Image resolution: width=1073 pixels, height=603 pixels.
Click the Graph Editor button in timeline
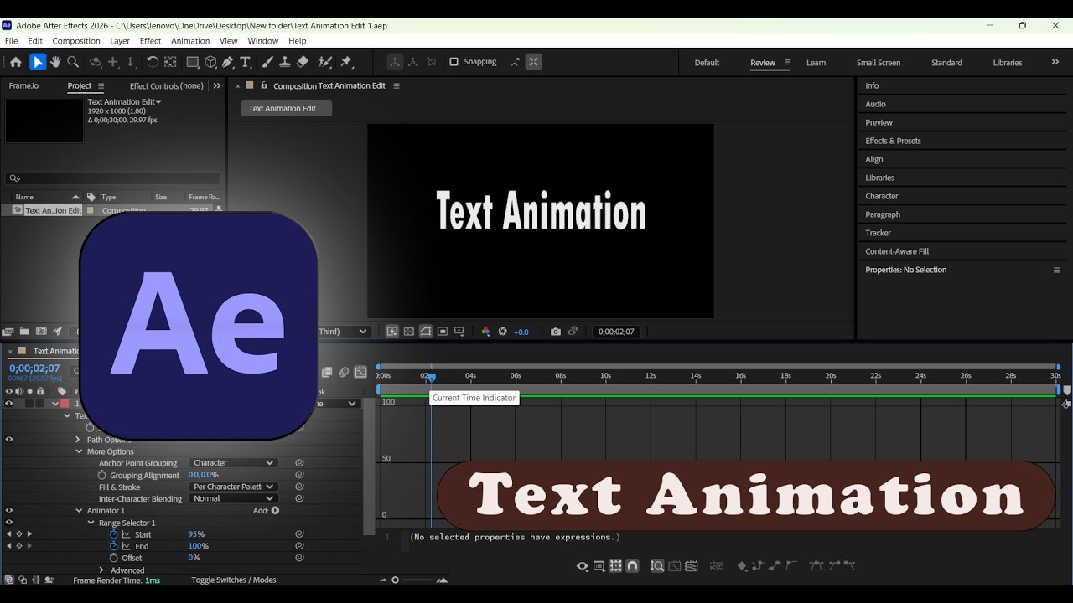(x=360, y=373)
